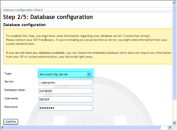
Task: Click the Step 2/5 Database configuration heading
Action: [x=48, y=17]
